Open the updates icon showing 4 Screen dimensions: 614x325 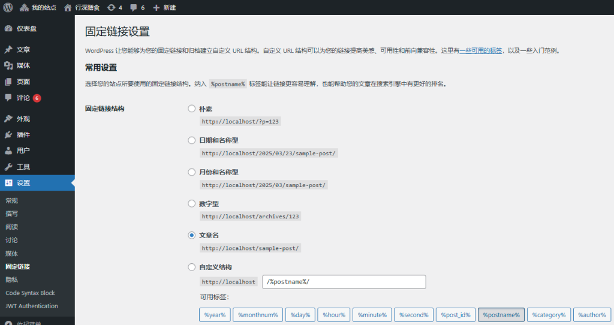click(111, 7)
